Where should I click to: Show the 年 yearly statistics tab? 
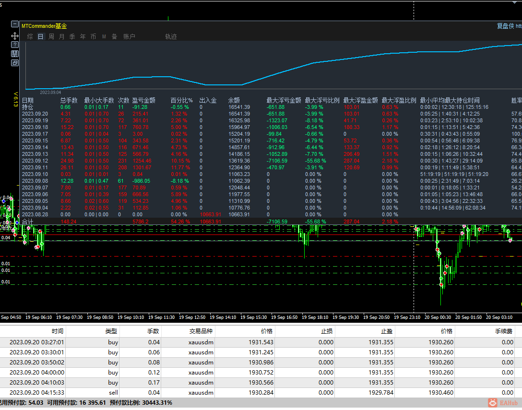[x=83, y=37]
